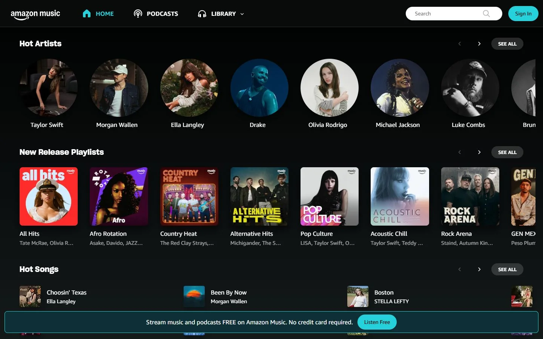
Task: Open the Afro Rotation playlist cover
Action: pos(119,196)
